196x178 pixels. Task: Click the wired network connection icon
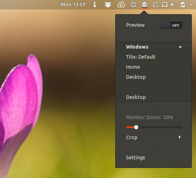(x=165, y=5)
